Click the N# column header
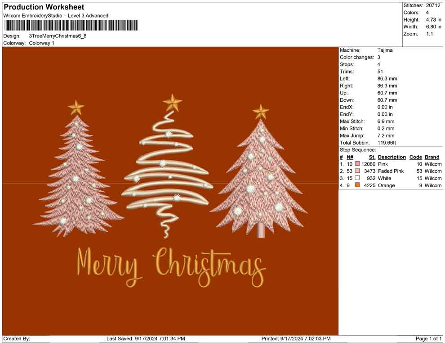This screenshot has height=343, width=445. [x=350, y=157]
